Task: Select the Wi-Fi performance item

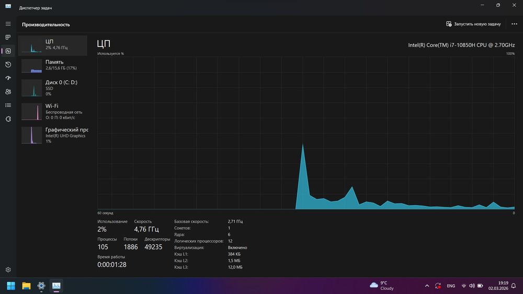Action: point(53,112)
